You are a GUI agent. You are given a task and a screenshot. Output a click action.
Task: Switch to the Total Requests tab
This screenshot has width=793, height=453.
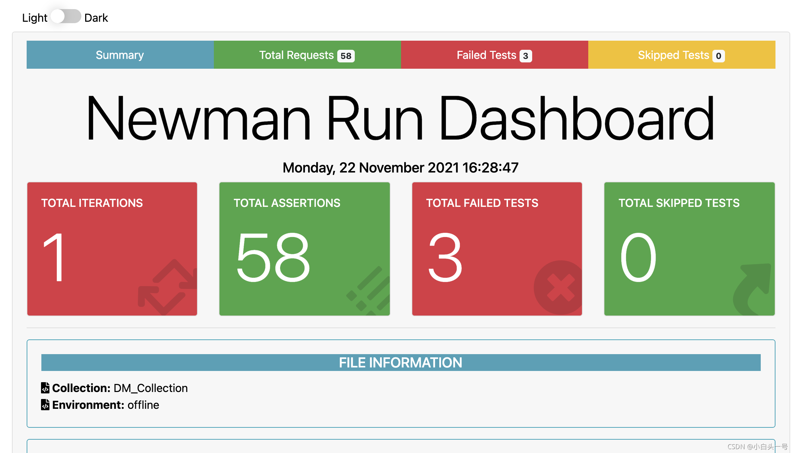click(307, 55)
